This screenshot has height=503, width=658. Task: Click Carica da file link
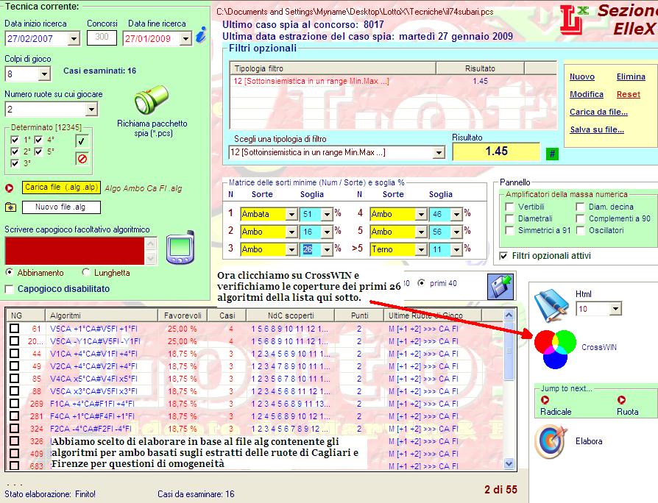(598, 112)
